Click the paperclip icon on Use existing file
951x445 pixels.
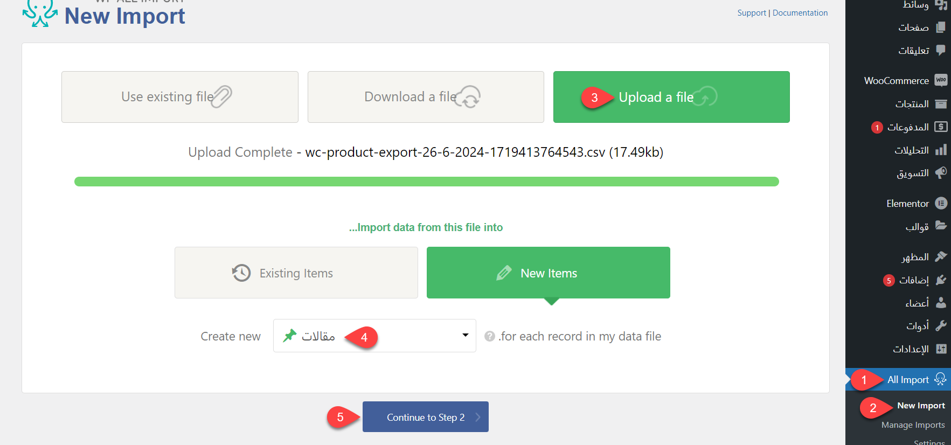pos(221,97)
